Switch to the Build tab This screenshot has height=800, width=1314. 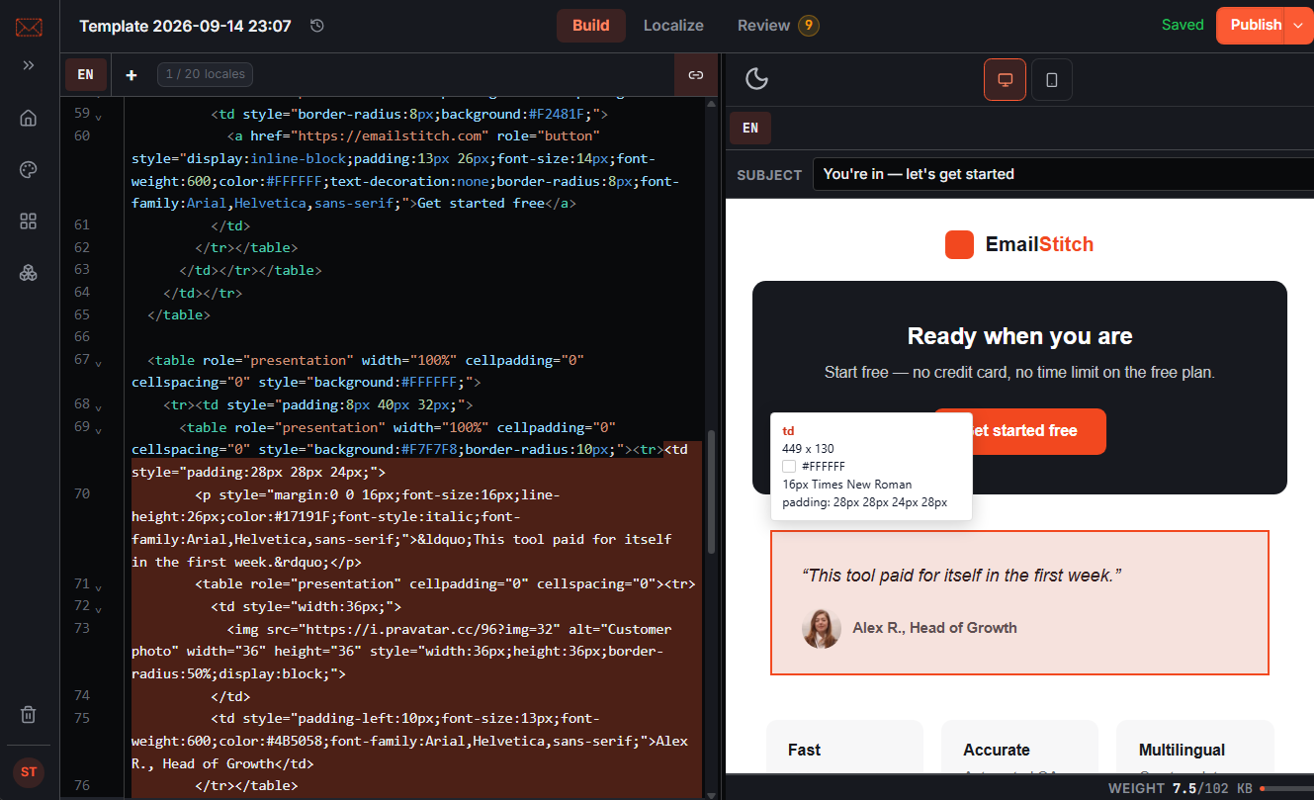591,26
